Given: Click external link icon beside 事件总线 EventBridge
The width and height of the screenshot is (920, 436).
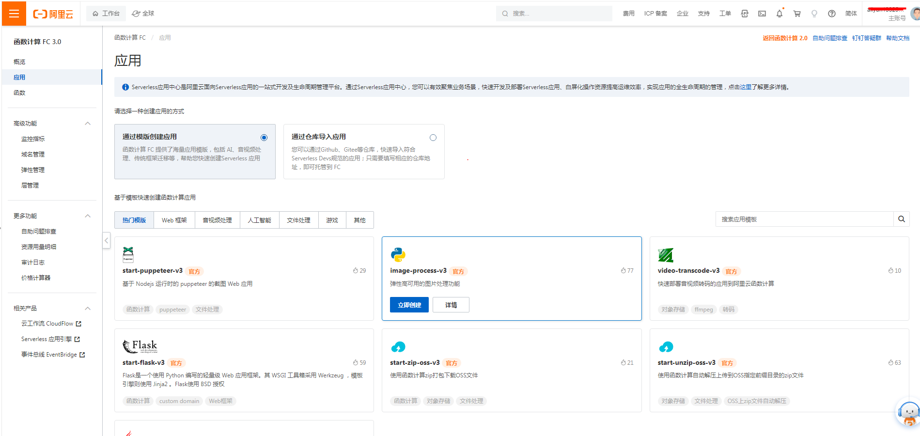Looking at the screenshot, I should tap(82, 355).
